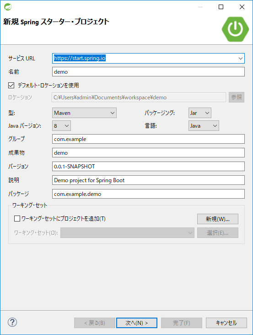Click the Description field Demo project for Spring Boot
Viewport: 253px width, 335px height.
148,180
